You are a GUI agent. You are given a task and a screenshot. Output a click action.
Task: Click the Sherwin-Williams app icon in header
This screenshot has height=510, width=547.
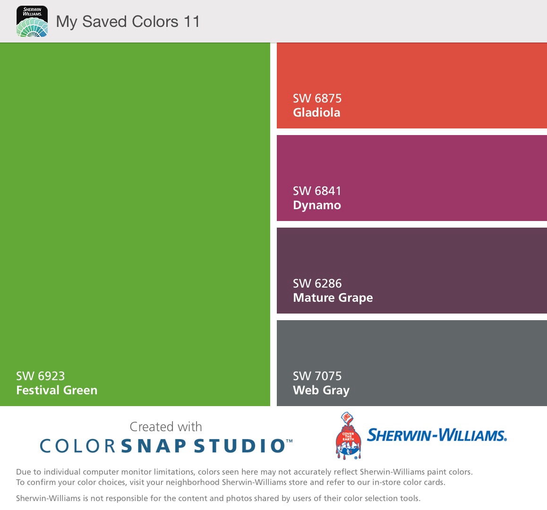click(x=32, y=21)
